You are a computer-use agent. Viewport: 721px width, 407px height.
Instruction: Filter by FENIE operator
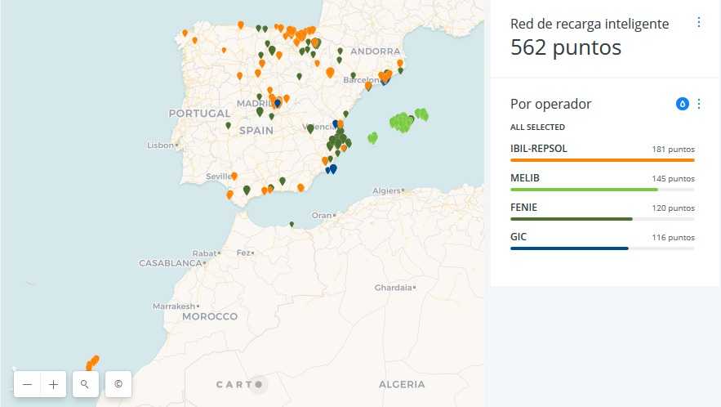tap(603, 212)
